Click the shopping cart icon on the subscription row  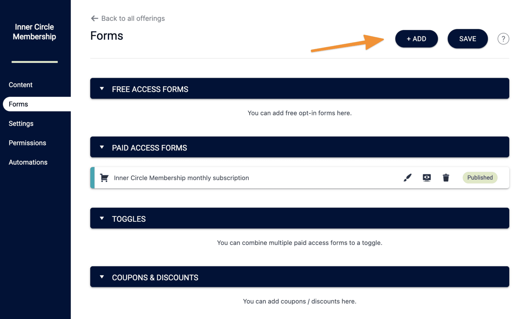104,177
